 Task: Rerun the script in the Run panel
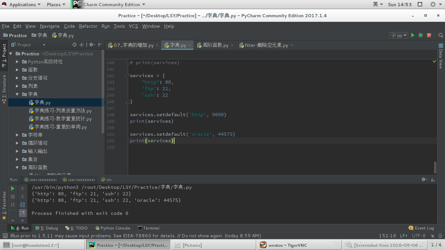[x=13, y=188]
